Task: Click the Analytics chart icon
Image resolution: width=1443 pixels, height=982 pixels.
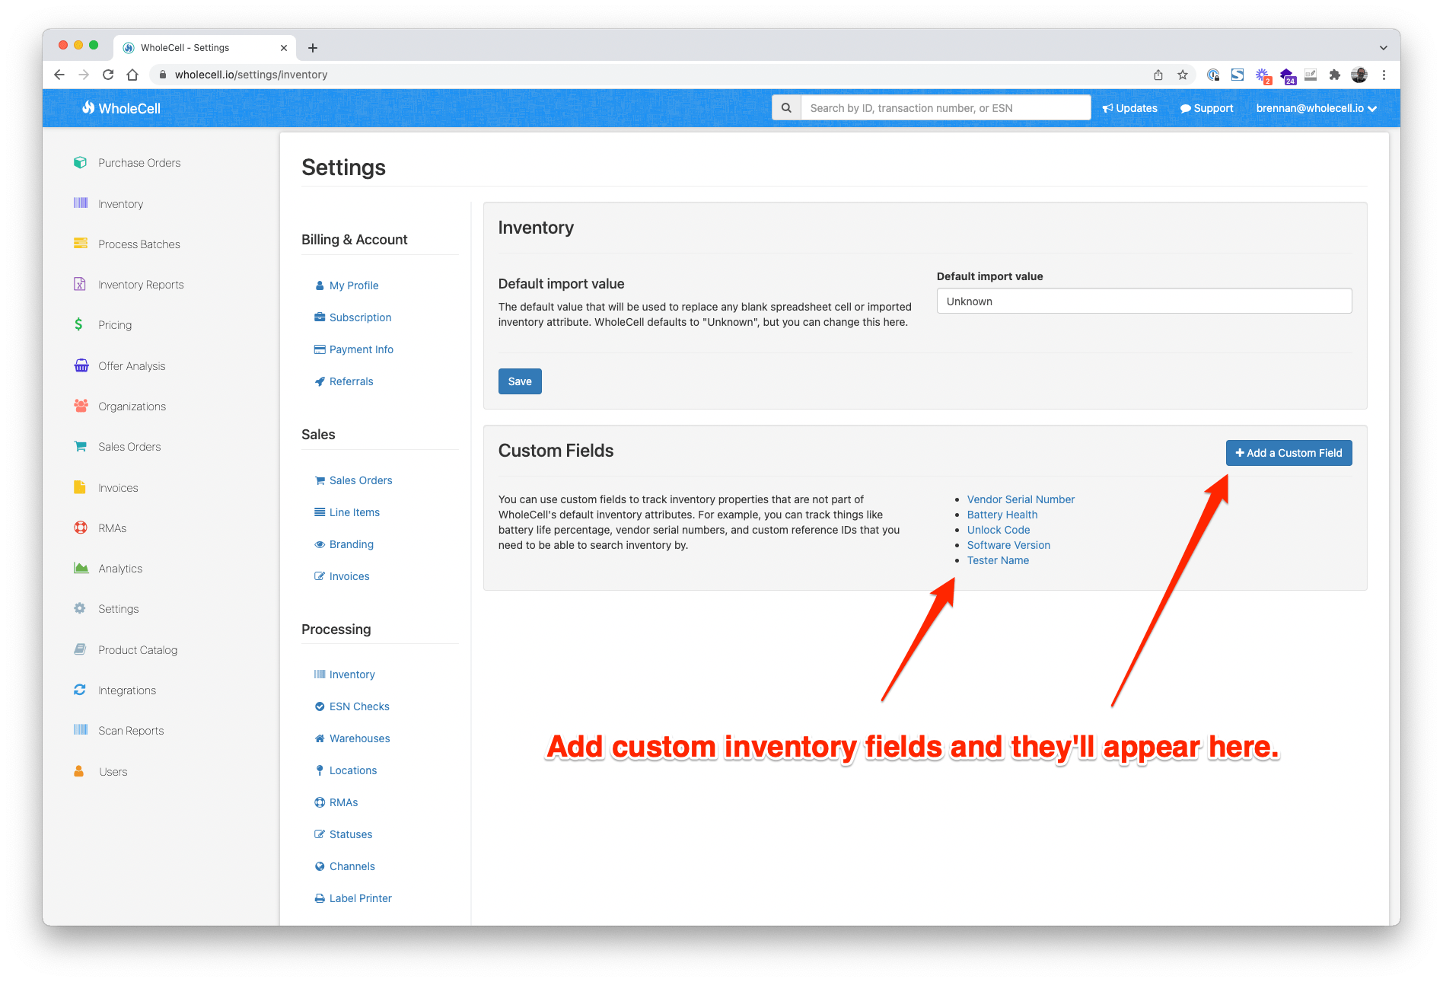Action: (81, 568)
